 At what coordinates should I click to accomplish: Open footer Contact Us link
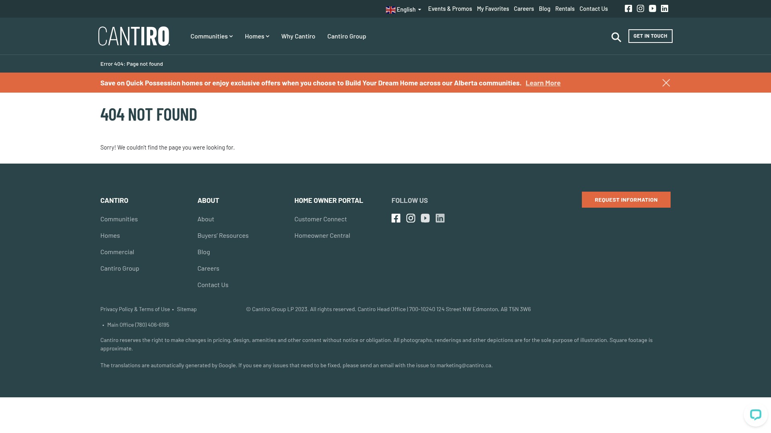pyautogui.click(x=213, y=285)
